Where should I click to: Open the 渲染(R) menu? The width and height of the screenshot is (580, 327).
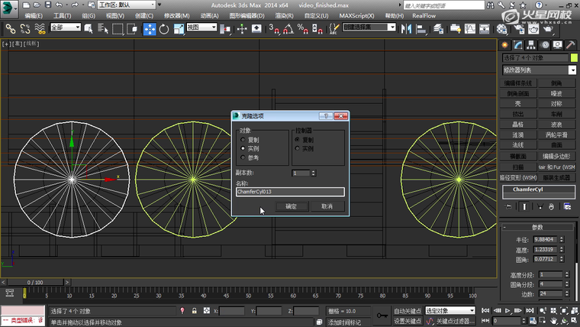284,15
